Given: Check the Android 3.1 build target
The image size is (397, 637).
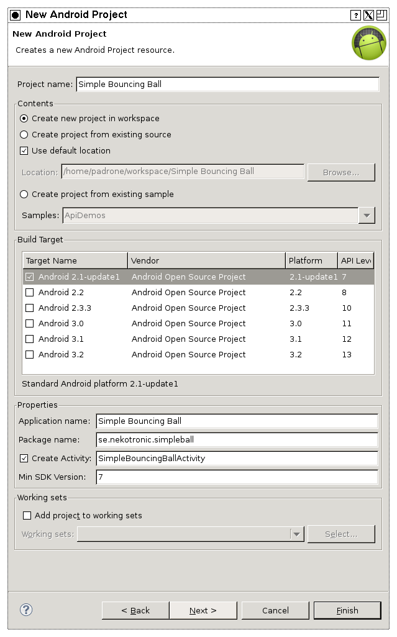Looking at the screenshot, I should 30,339.
